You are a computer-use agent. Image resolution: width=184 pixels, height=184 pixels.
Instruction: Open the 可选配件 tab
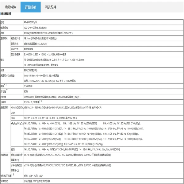51,7
